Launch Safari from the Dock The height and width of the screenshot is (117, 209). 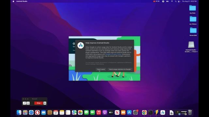click(x=31, y=112)
